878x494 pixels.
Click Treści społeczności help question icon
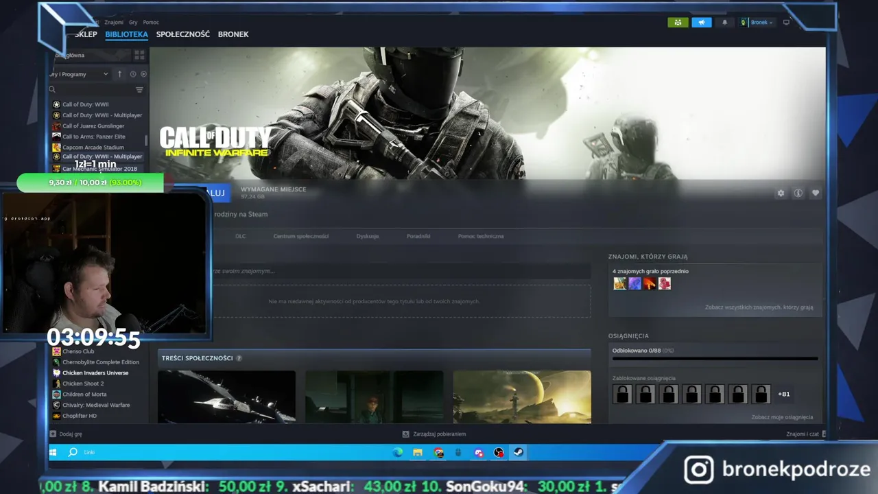click(x=239, y=358)
